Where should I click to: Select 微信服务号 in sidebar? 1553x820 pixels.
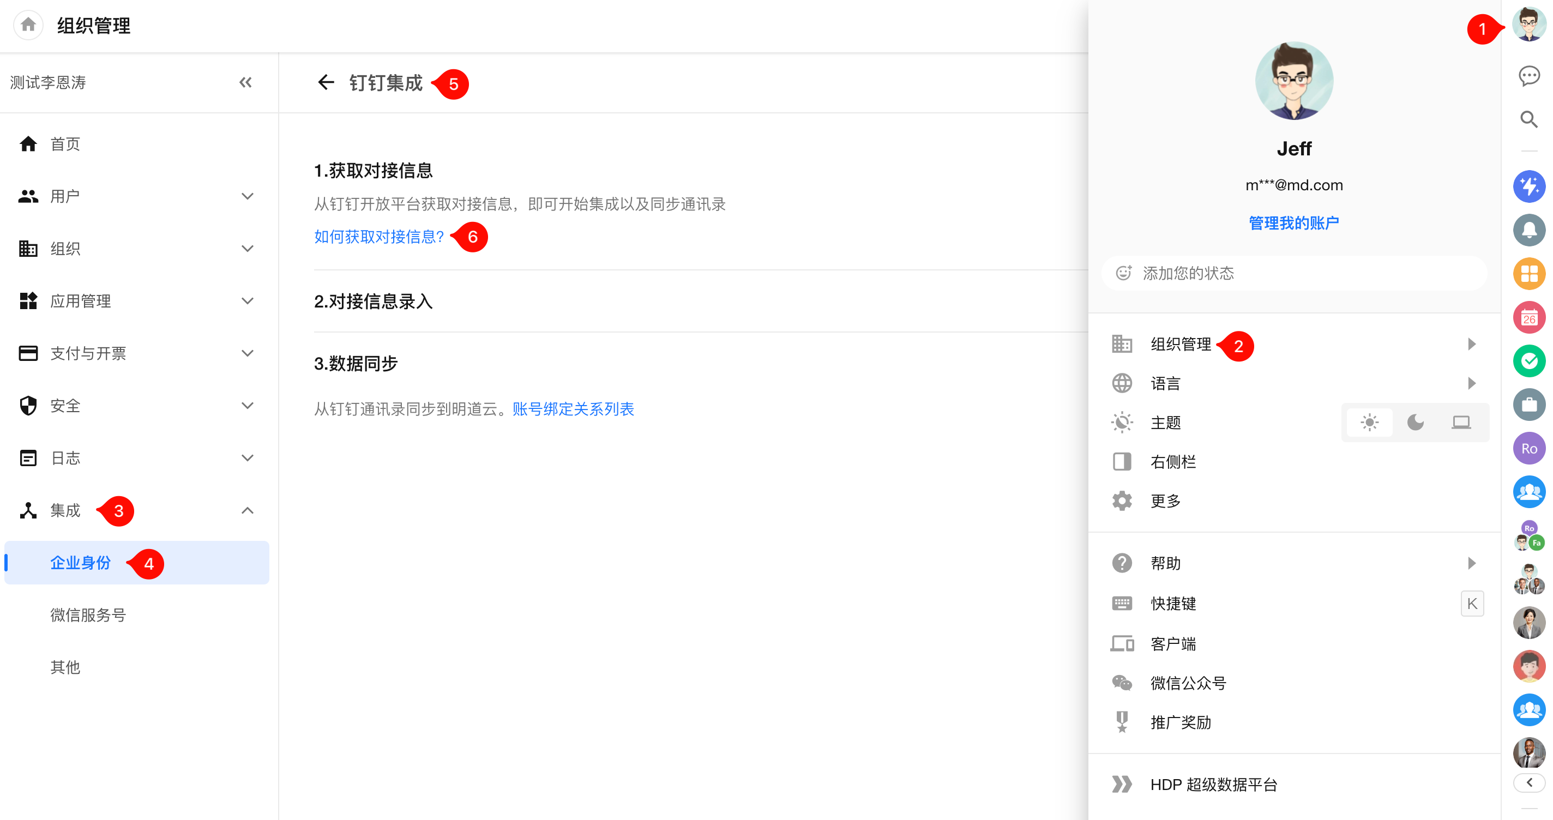click(x=88, y=615)
